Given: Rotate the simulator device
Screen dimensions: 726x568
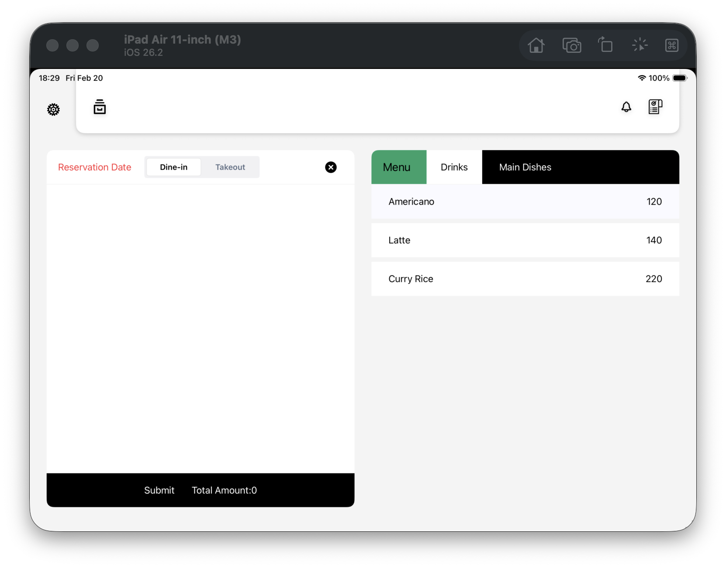Looking at the screenshot, I should [x=605, y=45].
